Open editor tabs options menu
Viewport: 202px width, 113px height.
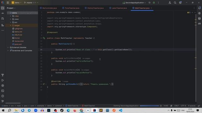point(194,8)
